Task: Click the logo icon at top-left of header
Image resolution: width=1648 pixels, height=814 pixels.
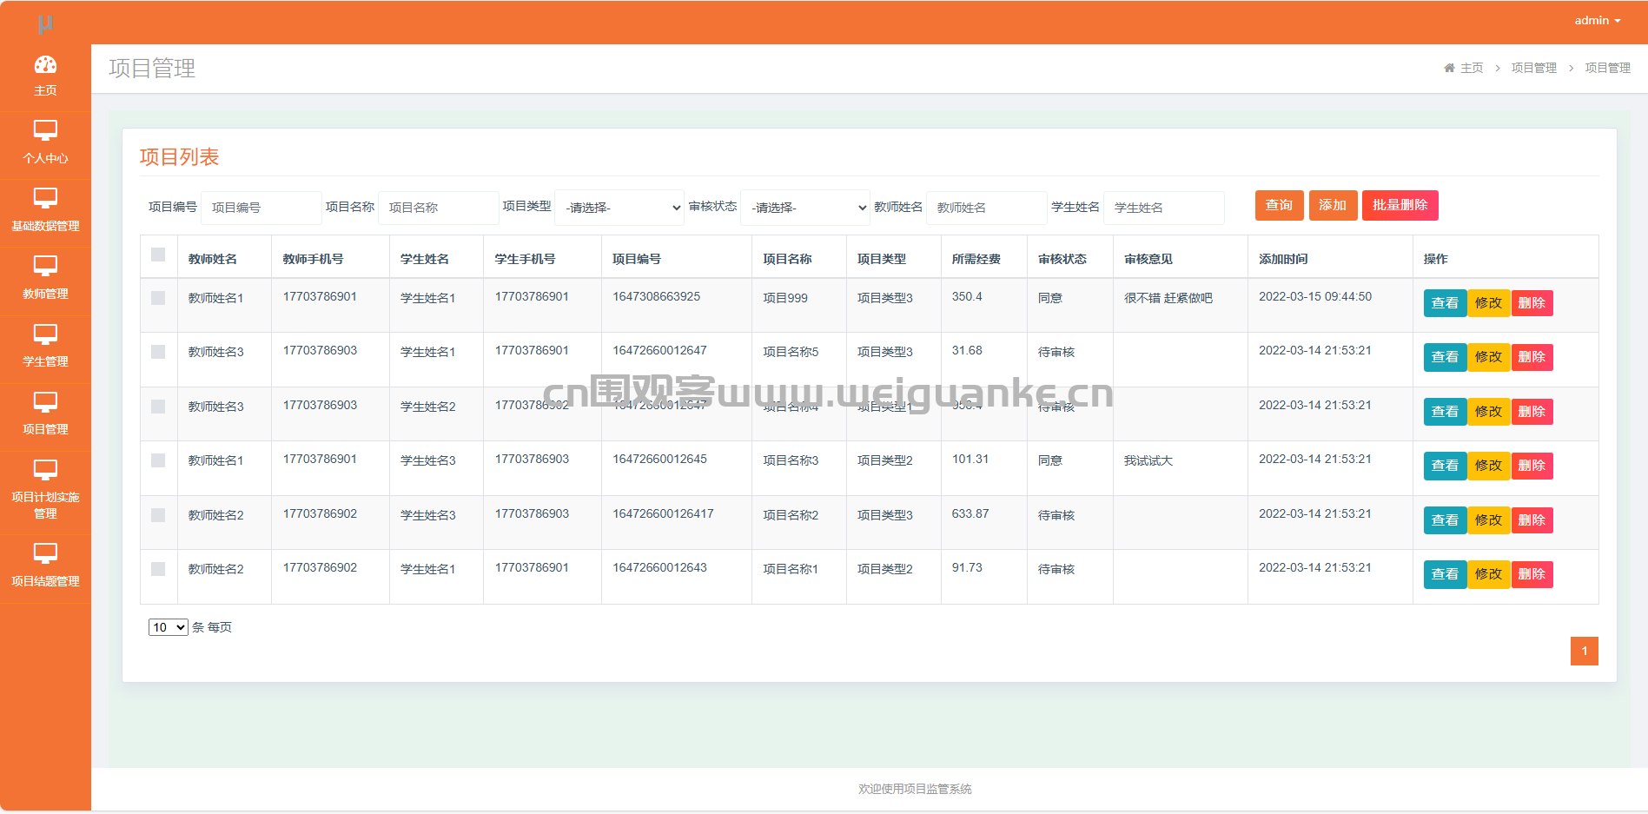Action: (46, 24)
